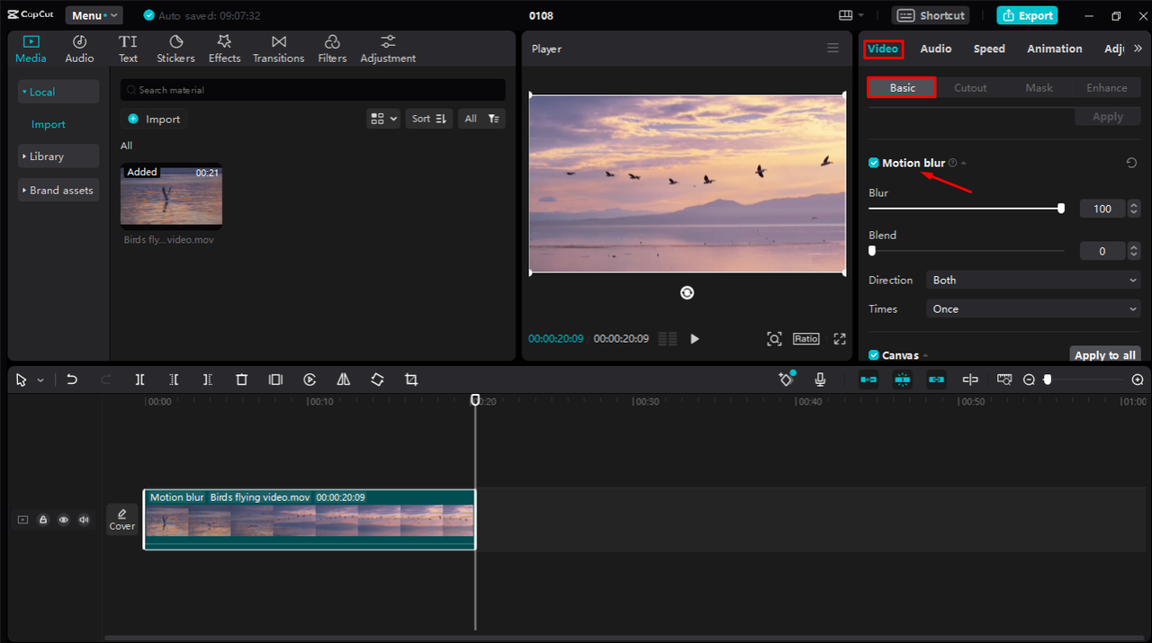Click the freeze frame icon
Viewport: 1152px width, 643px height.
275,380
